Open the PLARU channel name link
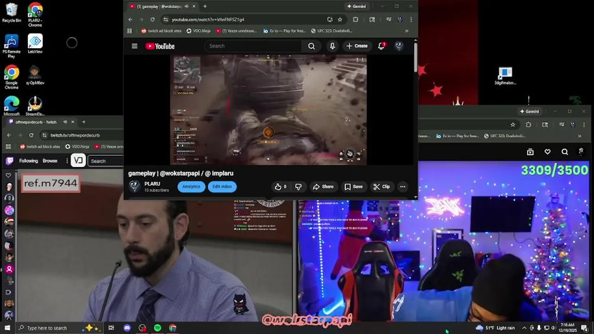594x334 pixels. pyautogui.click(x=152, y=184)
